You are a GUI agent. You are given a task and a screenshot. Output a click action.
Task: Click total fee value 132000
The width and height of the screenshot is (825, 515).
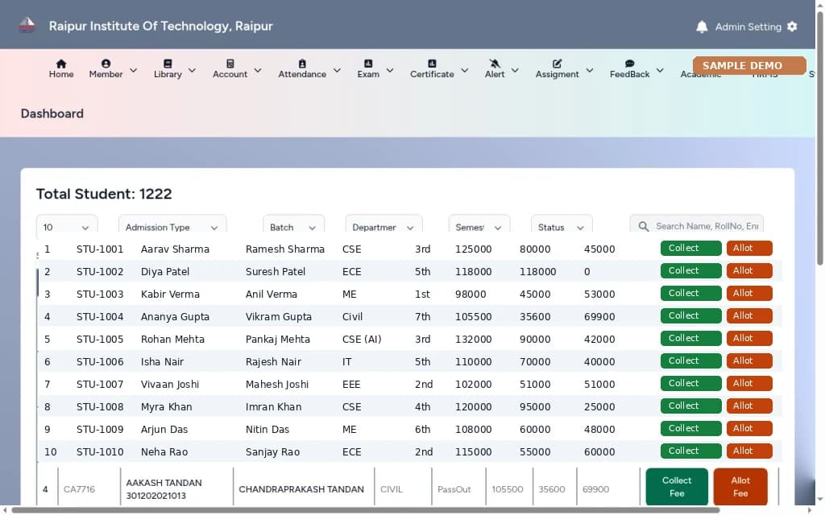pos(474,340)
